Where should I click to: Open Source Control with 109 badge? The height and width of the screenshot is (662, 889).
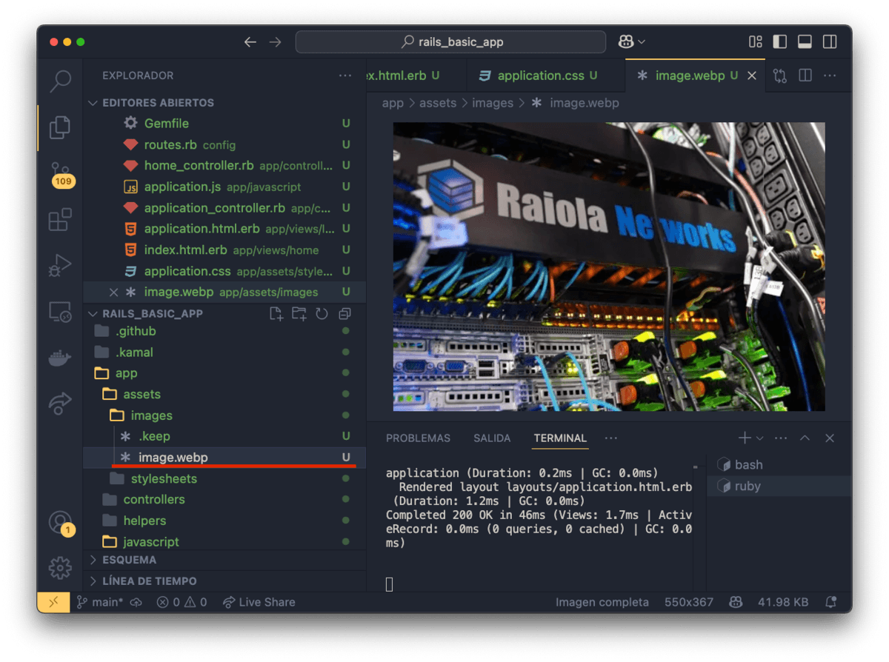(x=61, y=174)
